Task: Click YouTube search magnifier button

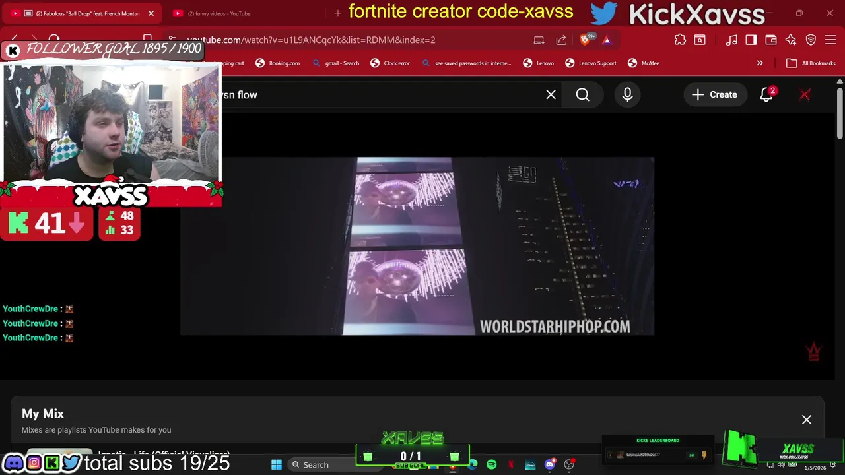Action: point(582,95)
